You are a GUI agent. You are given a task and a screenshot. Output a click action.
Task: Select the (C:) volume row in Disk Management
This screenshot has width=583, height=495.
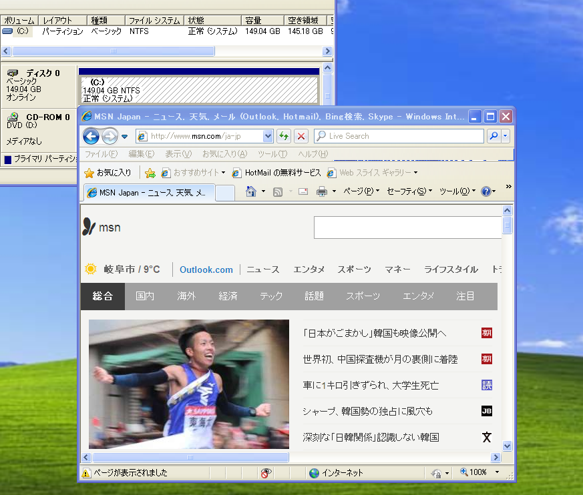pyautogui.click(x=166, y=31)
